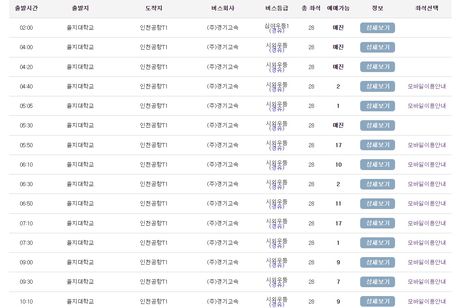Open 모바일이용안내 for the 09:00 bus
The image size is (461, 308).
pos(427,262)
